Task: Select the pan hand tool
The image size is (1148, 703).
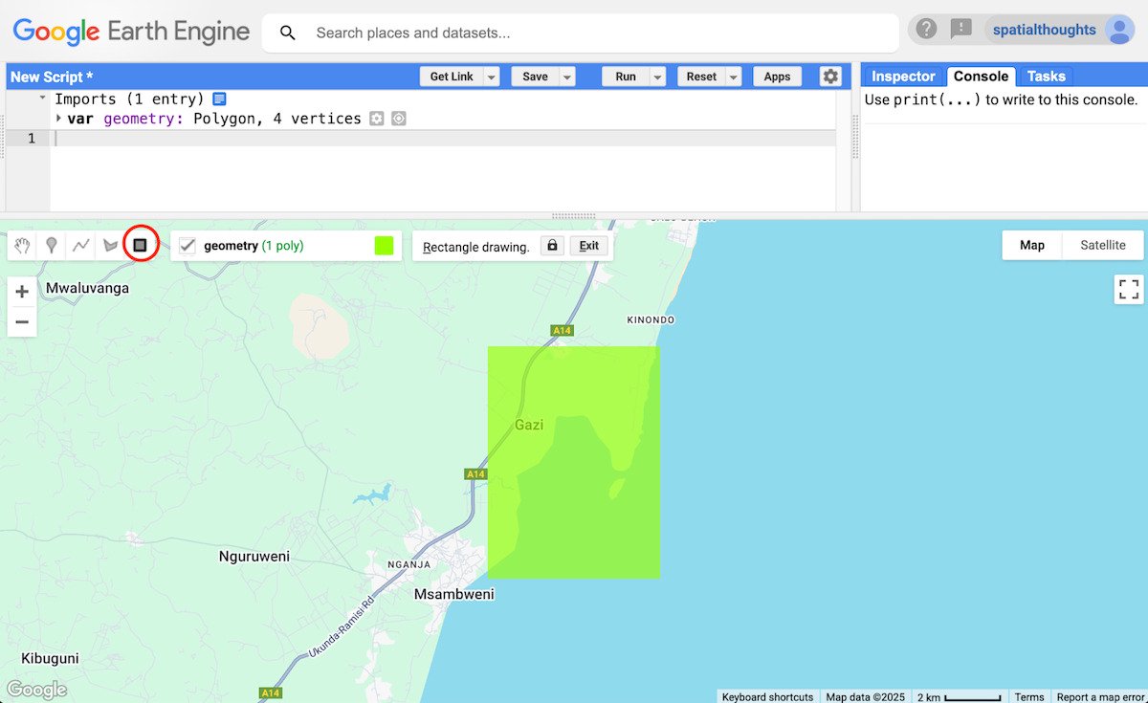Action: point(21,245)
